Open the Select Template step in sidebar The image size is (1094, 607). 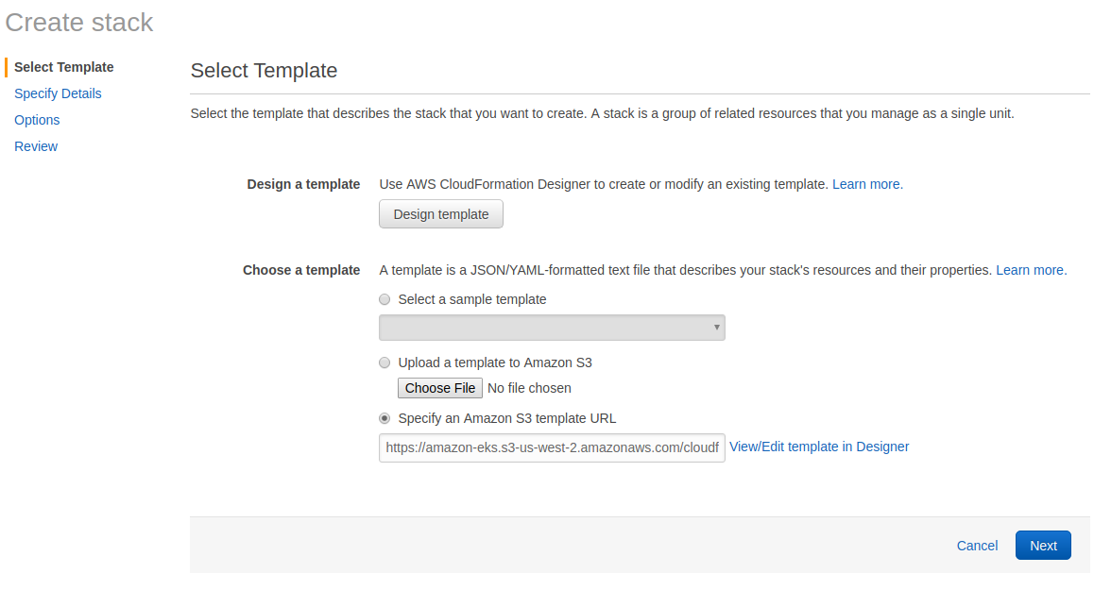63,67
